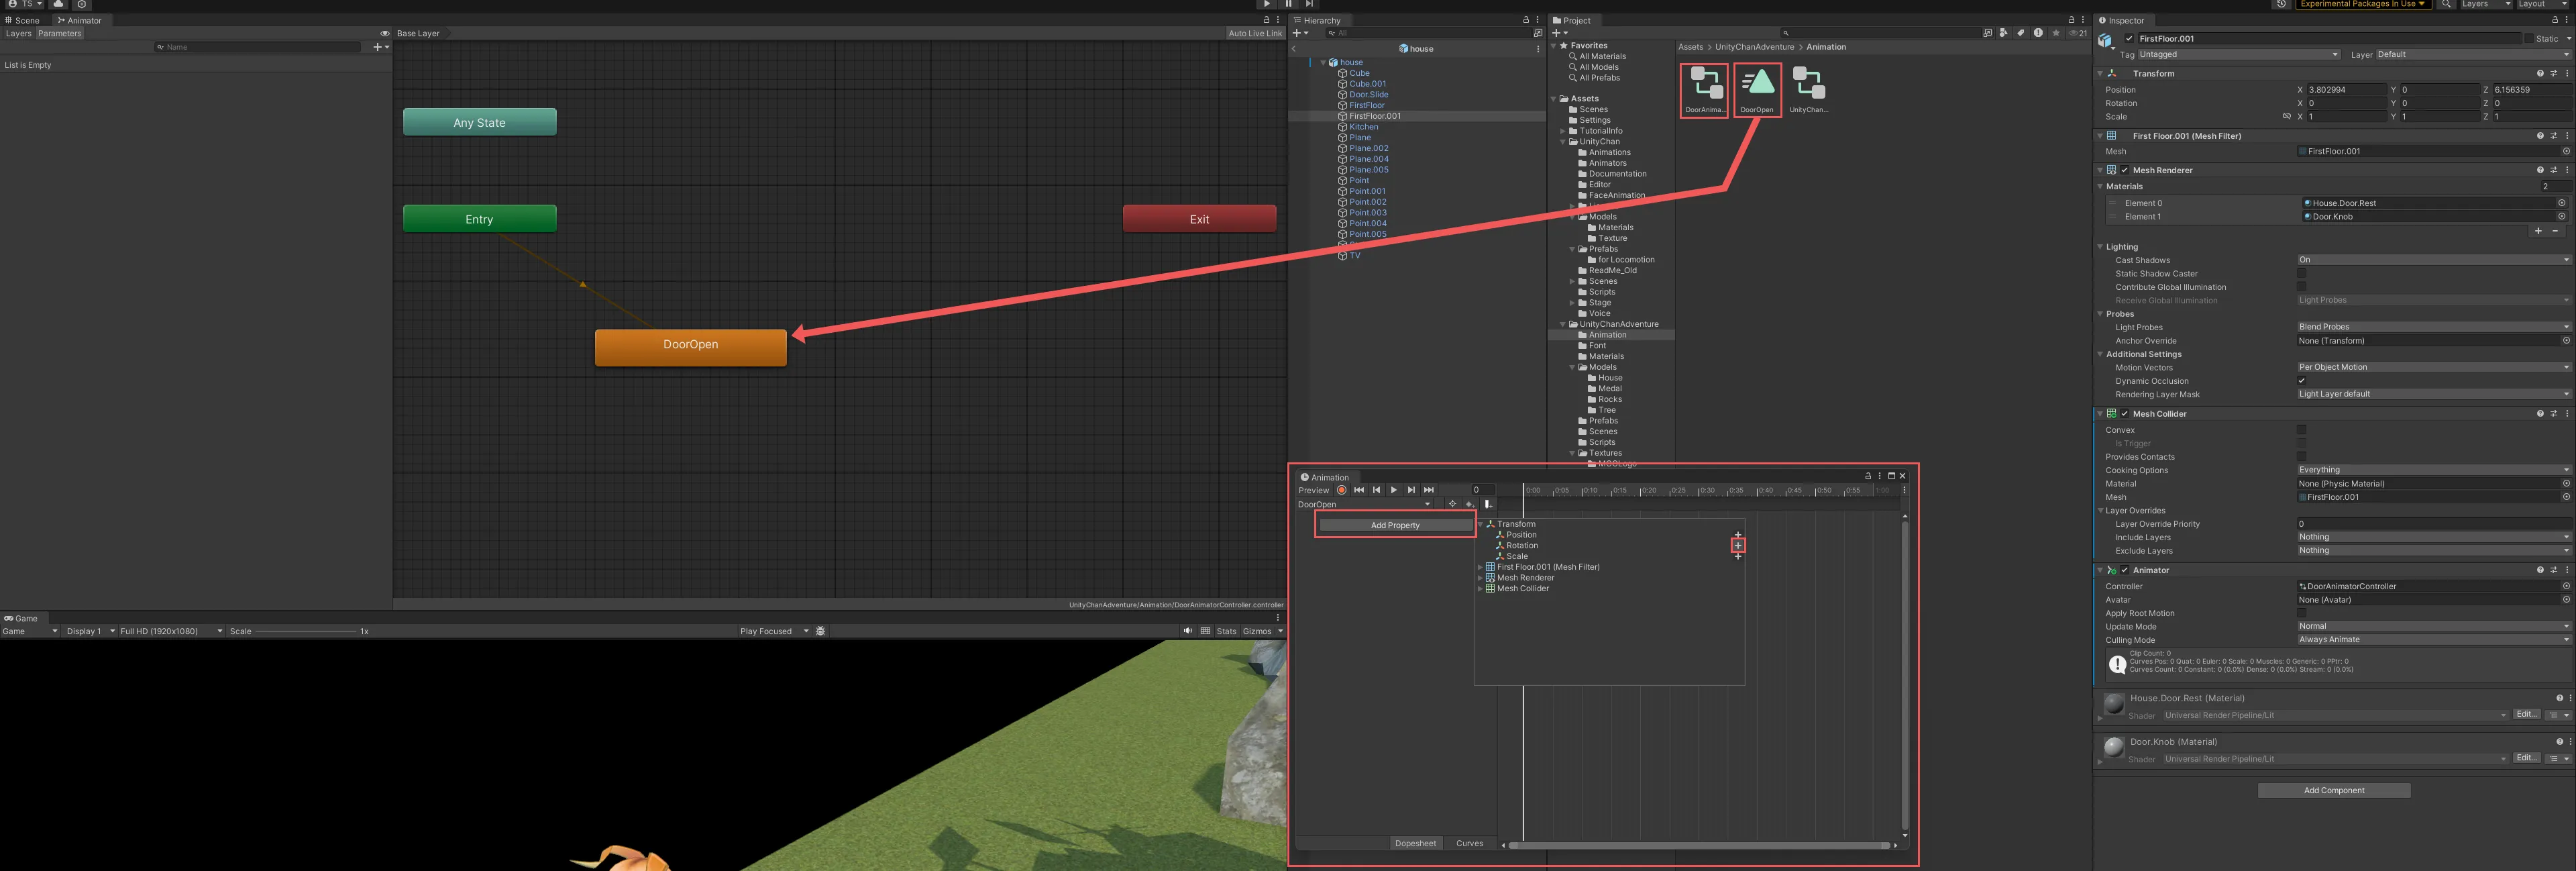Mute game audio with the speaker icon

tap(1187, 631)
